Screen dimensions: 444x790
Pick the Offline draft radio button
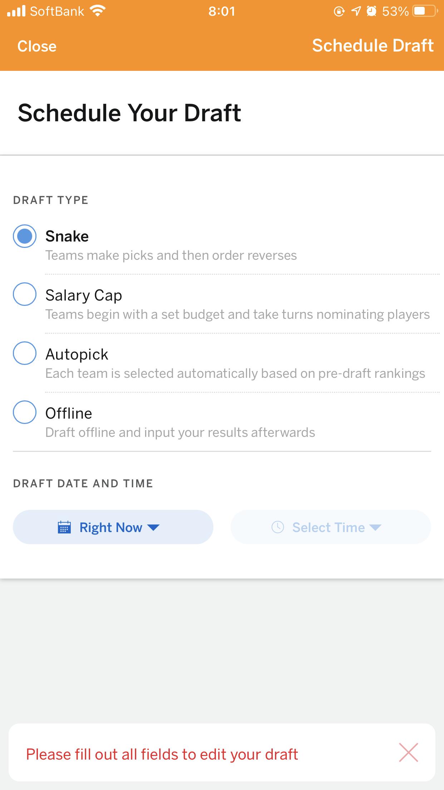[x=25, y=412]
